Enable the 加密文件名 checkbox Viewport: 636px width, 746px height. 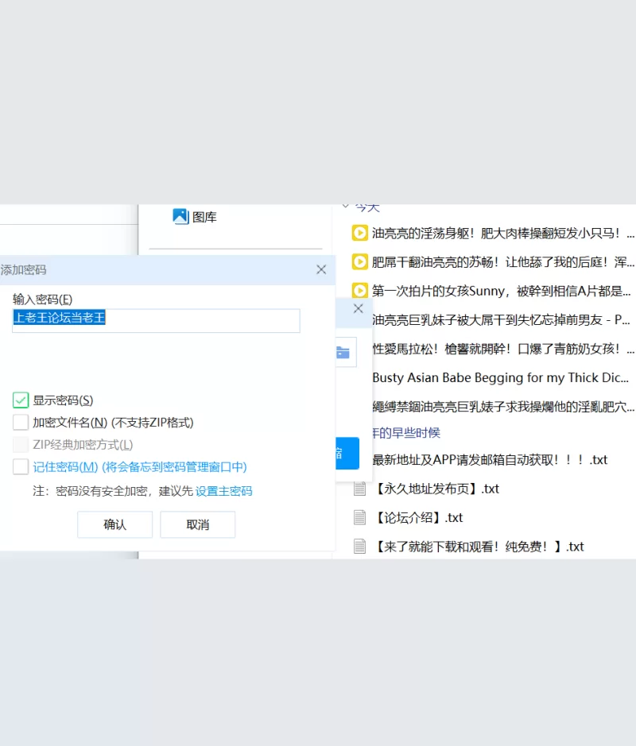click(21, 422)
